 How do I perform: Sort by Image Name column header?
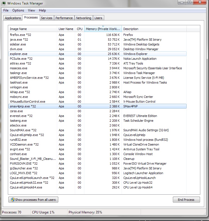32,29
